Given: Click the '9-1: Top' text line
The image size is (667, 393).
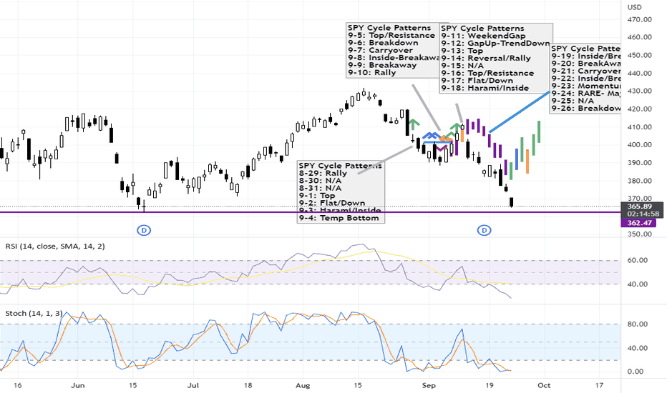Looking at the screenshot, I should pos(316,196).
